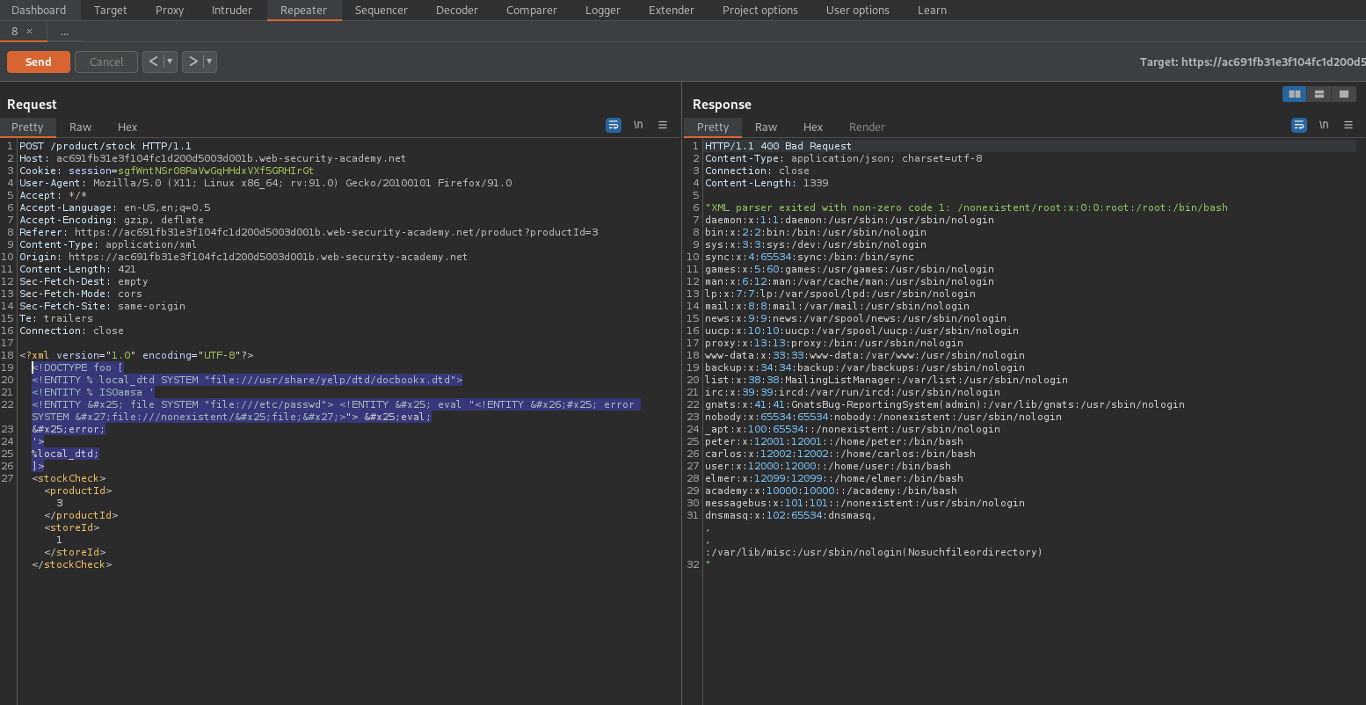Open the Target tab
This screenshot has height=705, width=1366.
tap(110, 10)
